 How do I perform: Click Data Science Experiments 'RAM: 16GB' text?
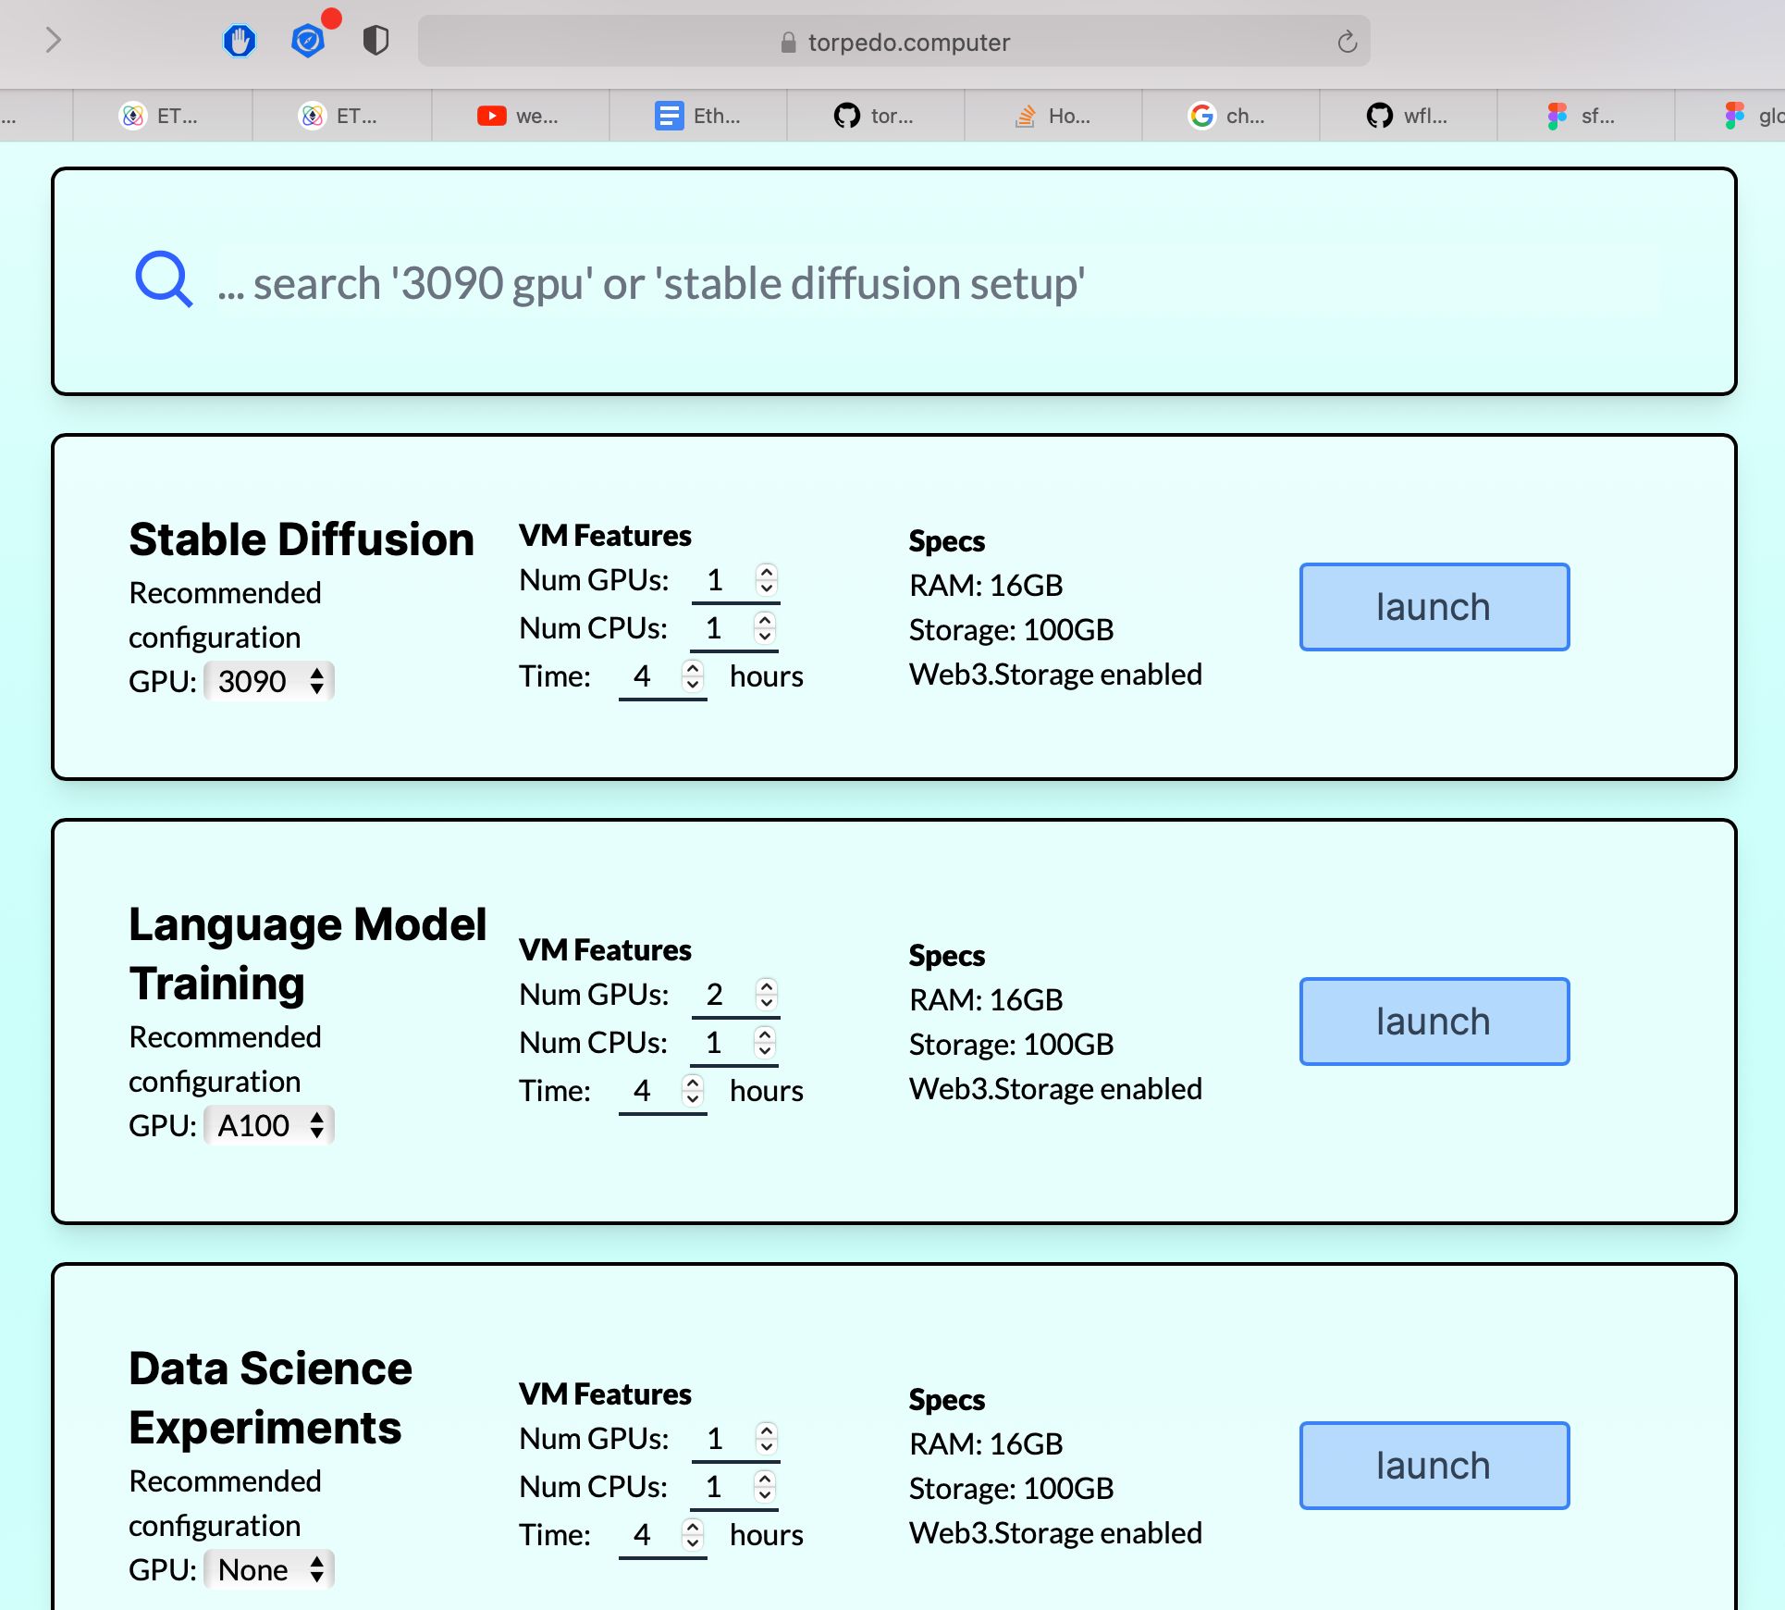pos(986,1444)
